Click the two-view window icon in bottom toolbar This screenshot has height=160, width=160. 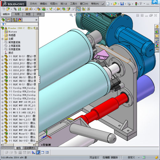(x=47, y=152)
